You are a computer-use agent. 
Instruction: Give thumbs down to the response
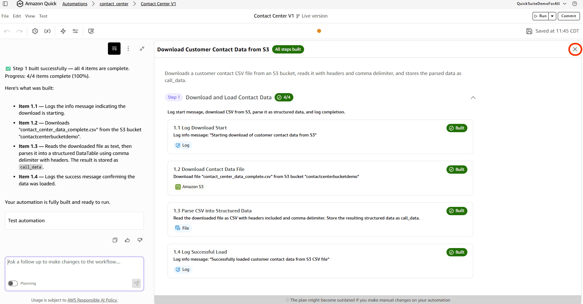[140, 240]
